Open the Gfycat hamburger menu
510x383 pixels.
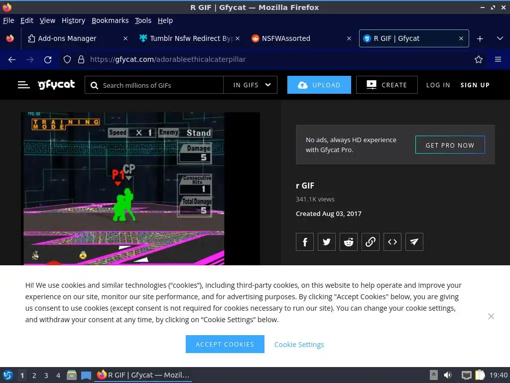pos(24,85)
